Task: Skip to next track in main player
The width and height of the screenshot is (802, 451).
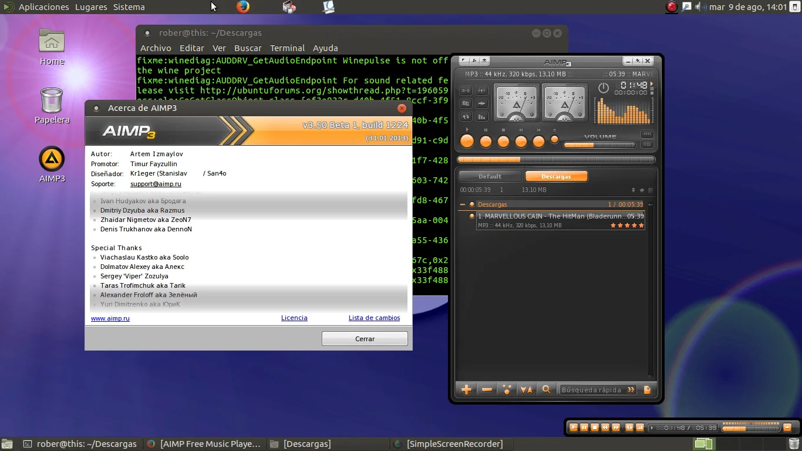Action: click(538, 141)
